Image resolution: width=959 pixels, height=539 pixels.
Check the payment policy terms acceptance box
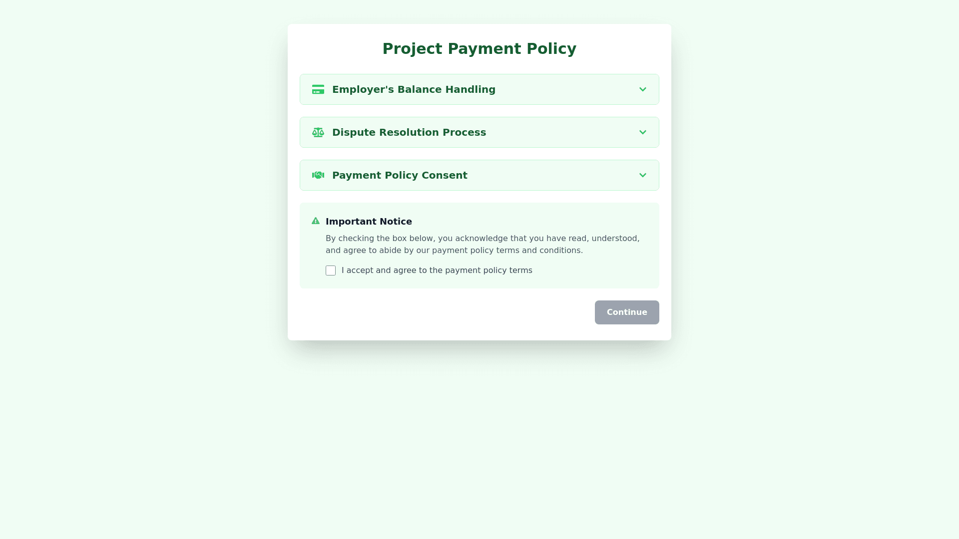pyautogui.click(x=331, y=270)
